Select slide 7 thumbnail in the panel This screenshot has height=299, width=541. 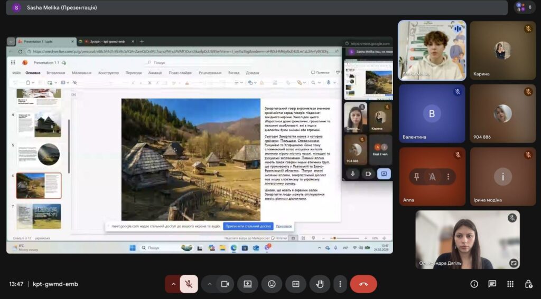(x=39, y=216)
